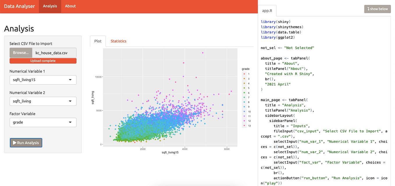Expand the Factor Variable grade dropdown
The image size is (395, 186).
[43, 122]
